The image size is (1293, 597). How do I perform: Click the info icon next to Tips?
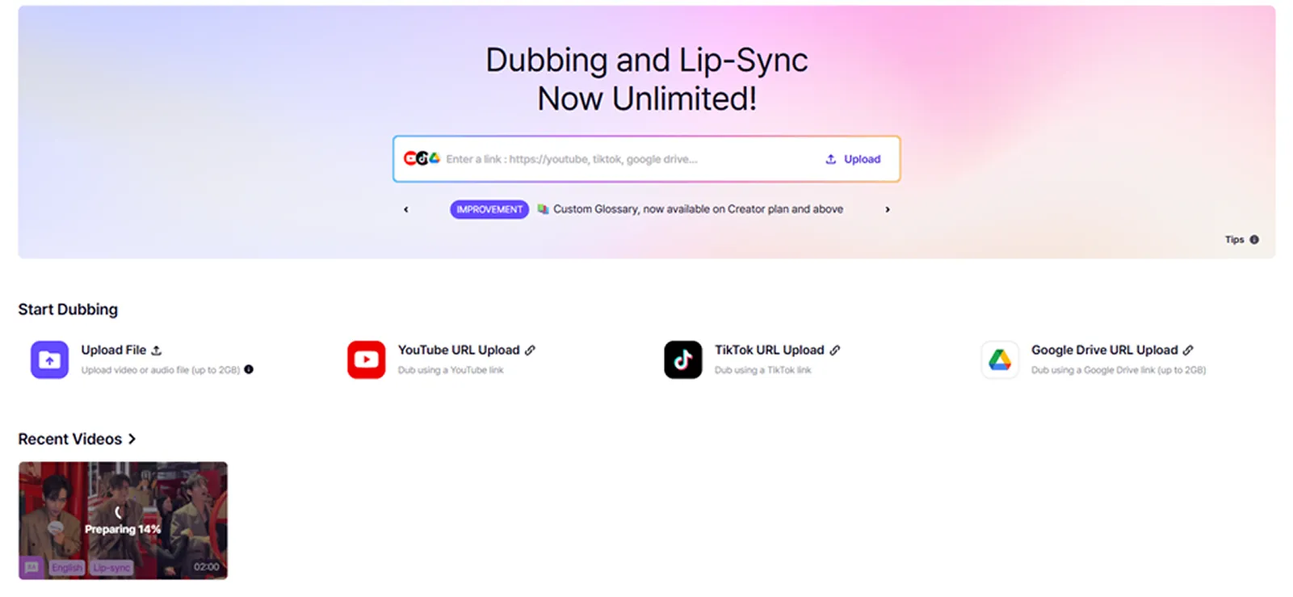1254,240
